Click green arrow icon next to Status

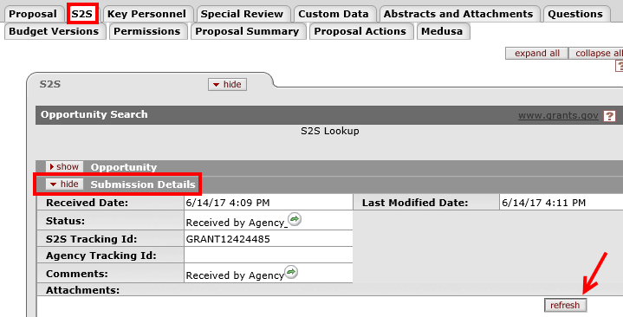[x=295, y=219]
